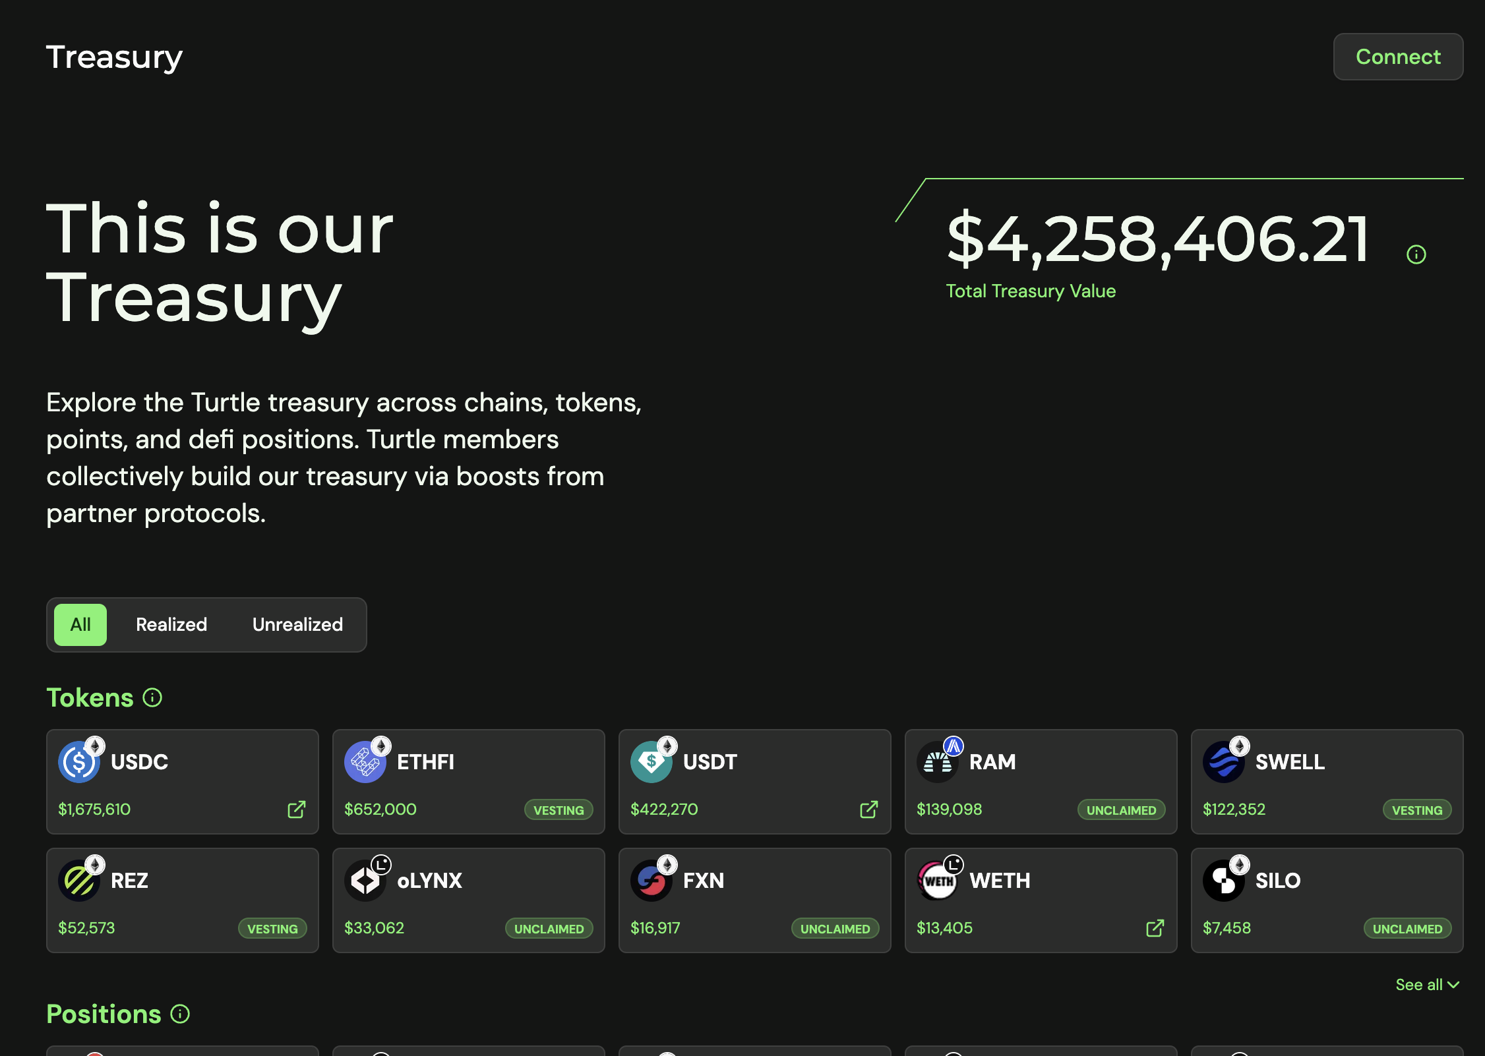1485x1056 pixels.
Task: Click the Tokens section info icon
Action: tap(151, 697)
